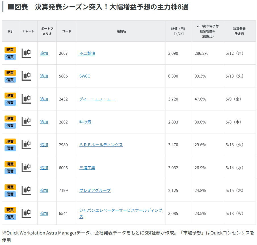Open the chart icon for ディー・エヌ・エー

(x=26, y=99)
